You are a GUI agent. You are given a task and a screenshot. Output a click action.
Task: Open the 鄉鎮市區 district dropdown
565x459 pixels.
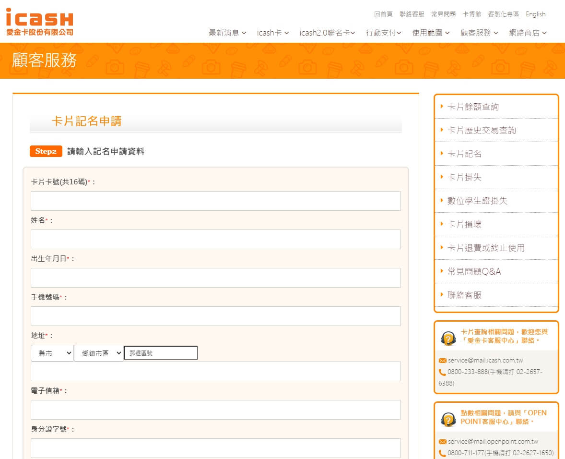pos(99,353)
